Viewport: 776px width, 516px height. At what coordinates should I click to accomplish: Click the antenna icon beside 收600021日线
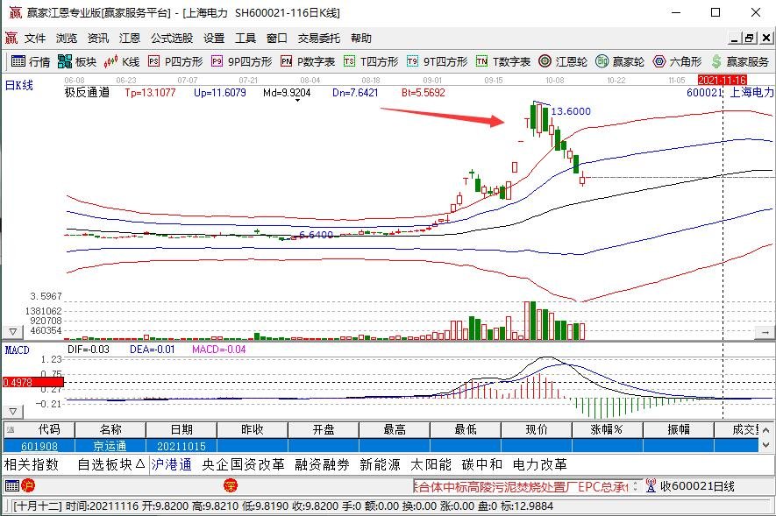coord(651,486)
